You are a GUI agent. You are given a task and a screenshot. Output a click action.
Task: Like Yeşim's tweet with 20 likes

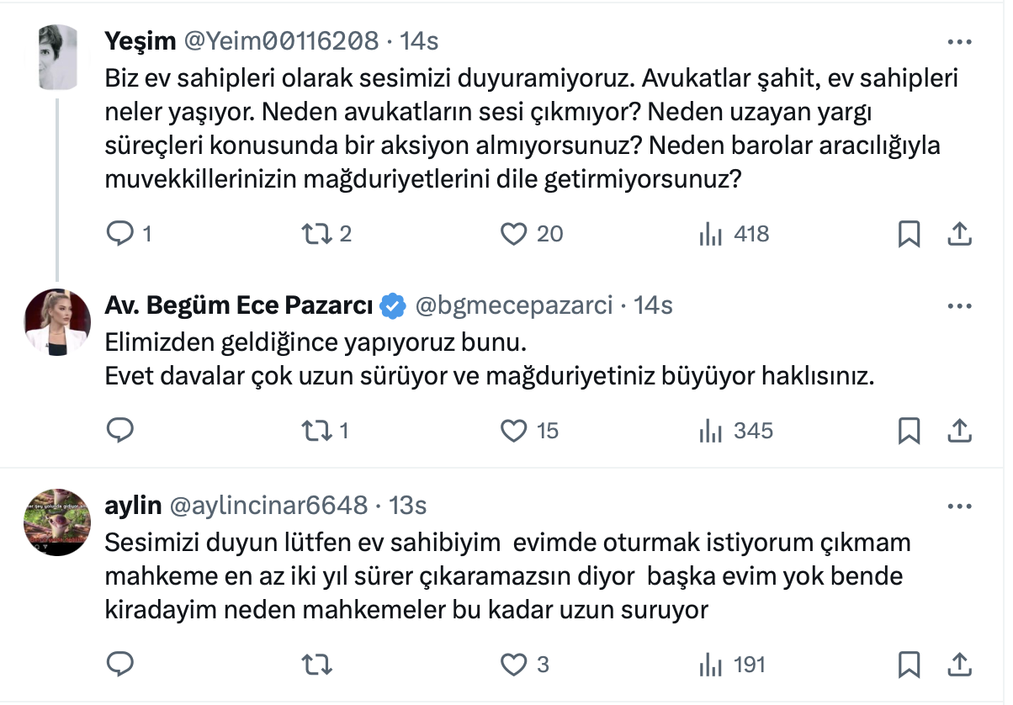(x=513, y=233)
